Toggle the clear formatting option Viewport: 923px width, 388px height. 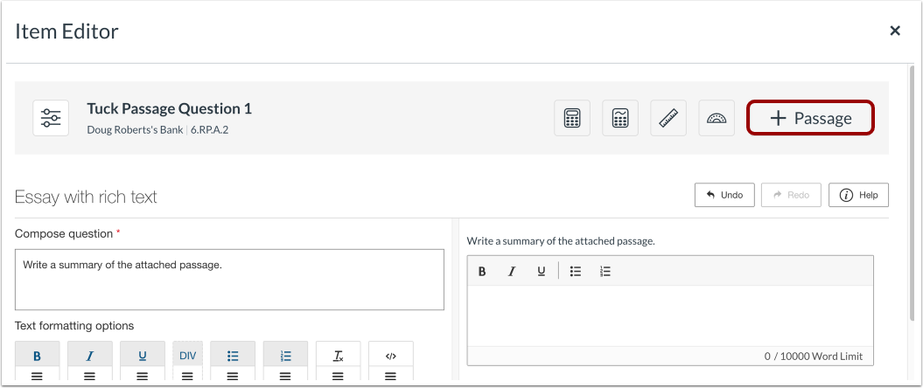point(338,356)
